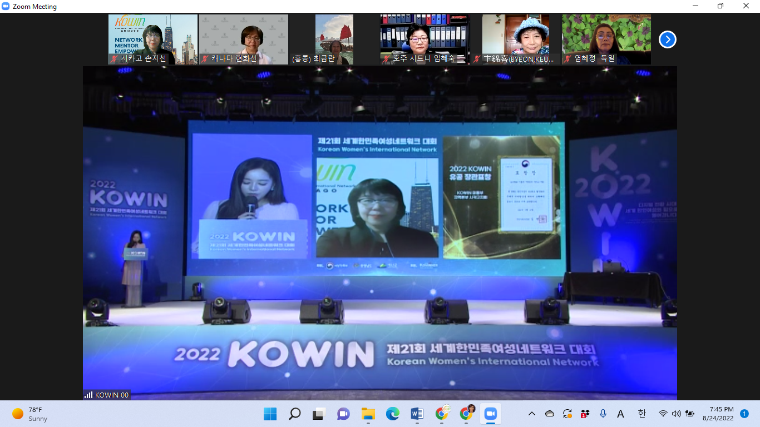
Task: Launch File Explorer from the taskbar
Action: pos(368,414)
